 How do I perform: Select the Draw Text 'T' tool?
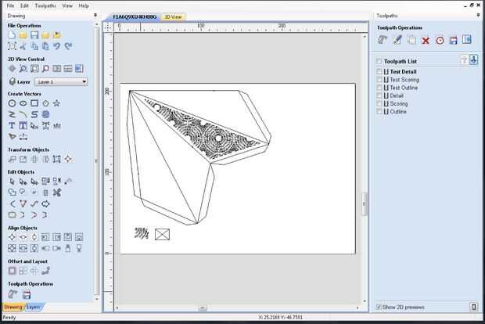tap(12, 126)
